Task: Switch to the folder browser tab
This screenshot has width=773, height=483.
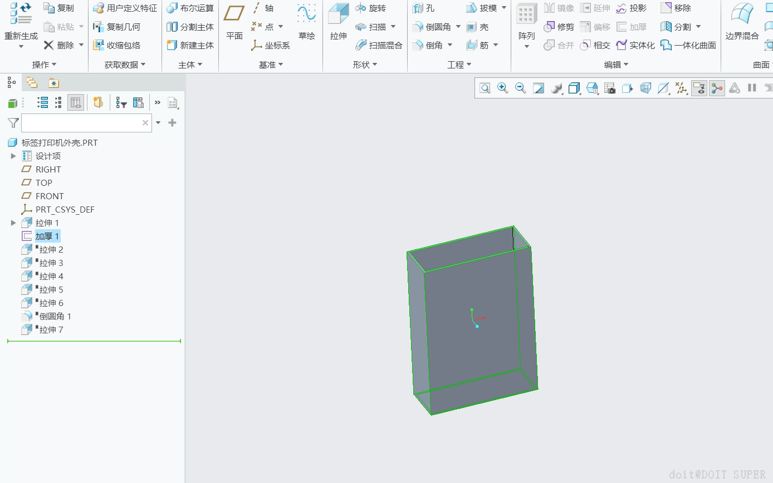Action: [32, 83]
